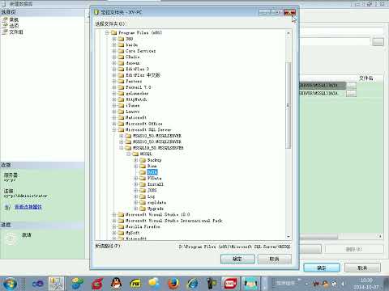Image resolution: width=389 pixels, height=291 pixels.
Task: Expand the HttpWatch folder node
Action: 114,99
